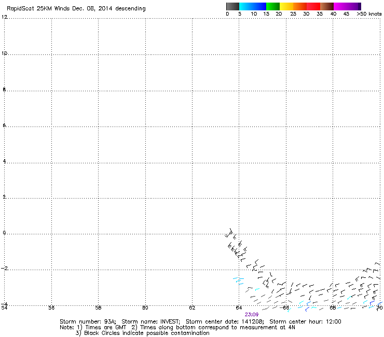384x337 pixels.
Task: Click the latitude '2' axis label
Action: point(4,197)
